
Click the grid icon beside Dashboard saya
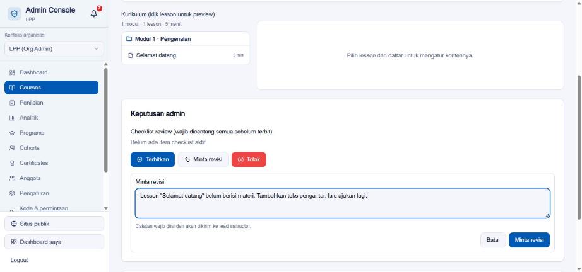tap(14, 242)
